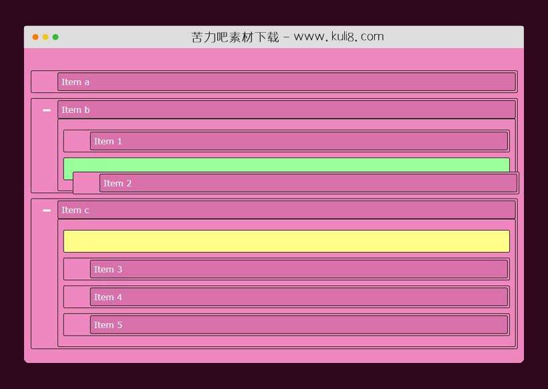Screen dimensions: 548x389
Task: Click the empty handle left of Item 1
Action: pos(78,141)
